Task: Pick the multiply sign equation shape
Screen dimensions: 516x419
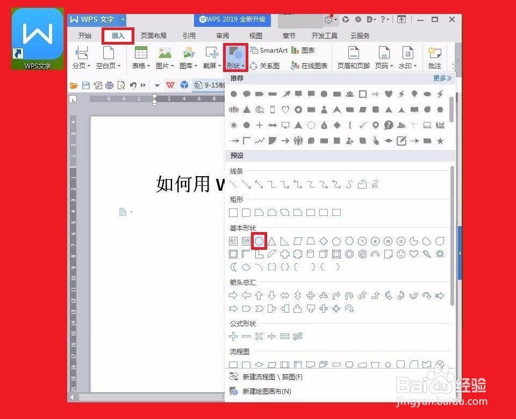Action: click(259, 336)
